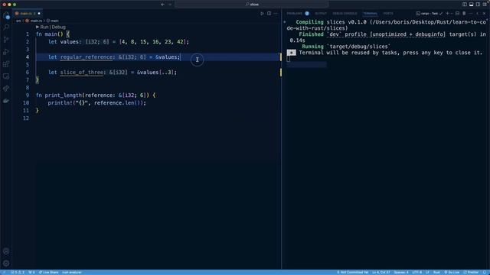Click the UTF-8 encoding indicator
The height and width of the screenshot is (275, 490).
(416, 272)
